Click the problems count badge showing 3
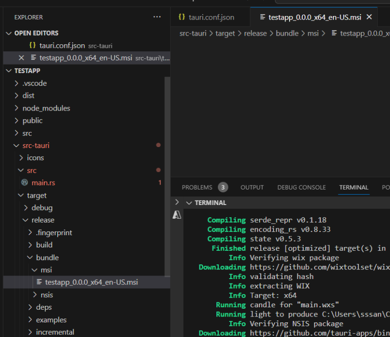 [x=223, y=187]
